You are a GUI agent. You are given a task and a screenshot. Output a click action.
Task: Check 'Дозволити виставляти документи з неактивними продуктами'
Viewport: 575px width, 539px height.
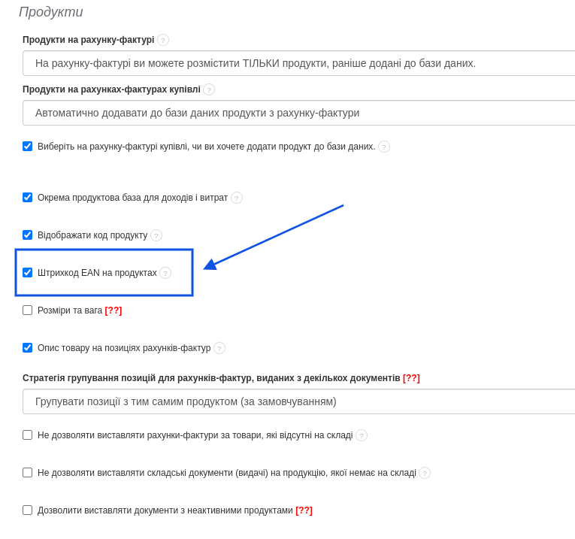pos(28,510)
